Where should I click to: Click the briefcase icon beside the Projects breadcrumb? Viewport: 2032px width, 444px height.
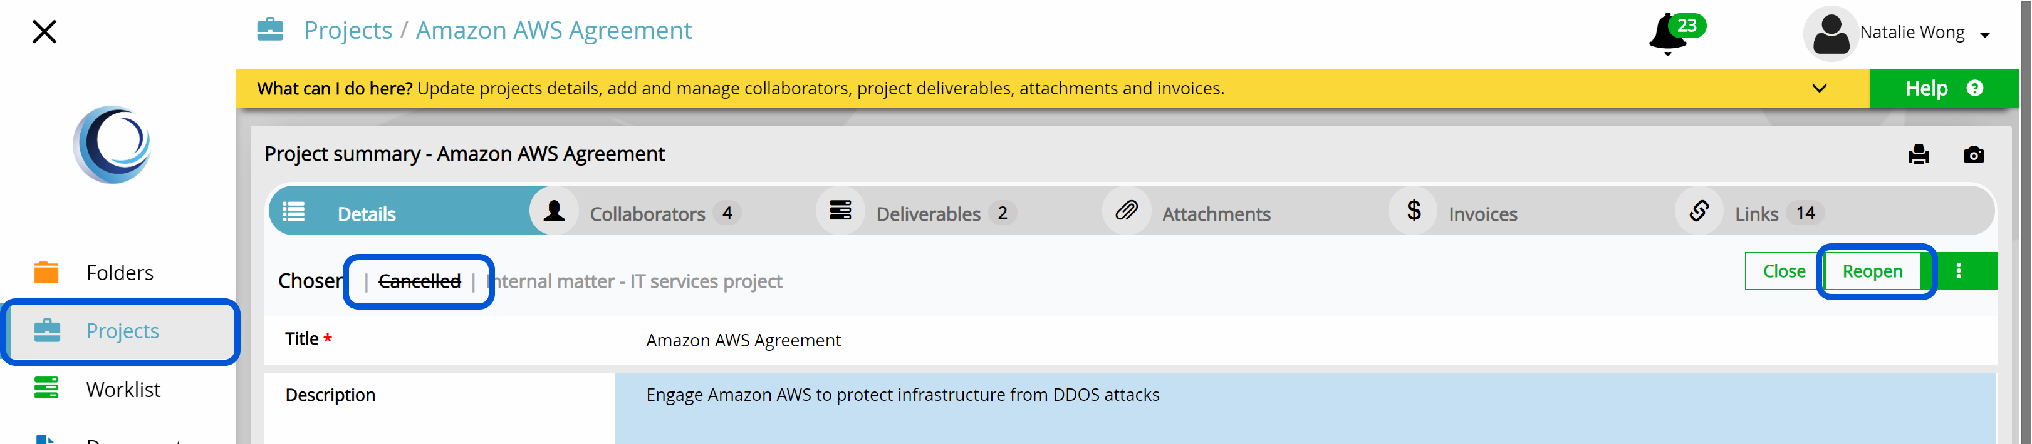pyautogui.click(x=270, y=29)
